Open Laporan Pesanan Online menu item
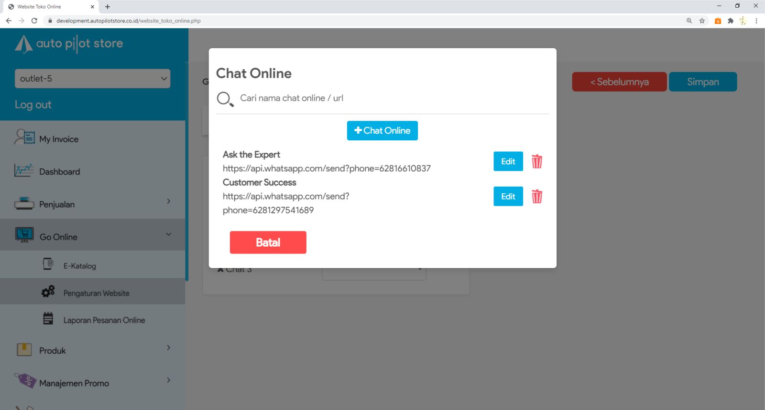This screenshot has height=410, width=765. 104,320
